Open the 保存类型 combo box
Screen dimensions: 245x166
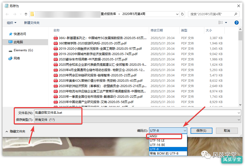click(137, 120)
